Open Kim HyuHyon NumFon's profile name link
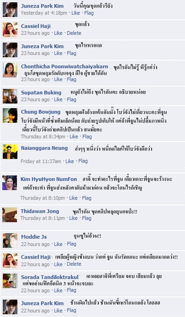 coord(49,179)
